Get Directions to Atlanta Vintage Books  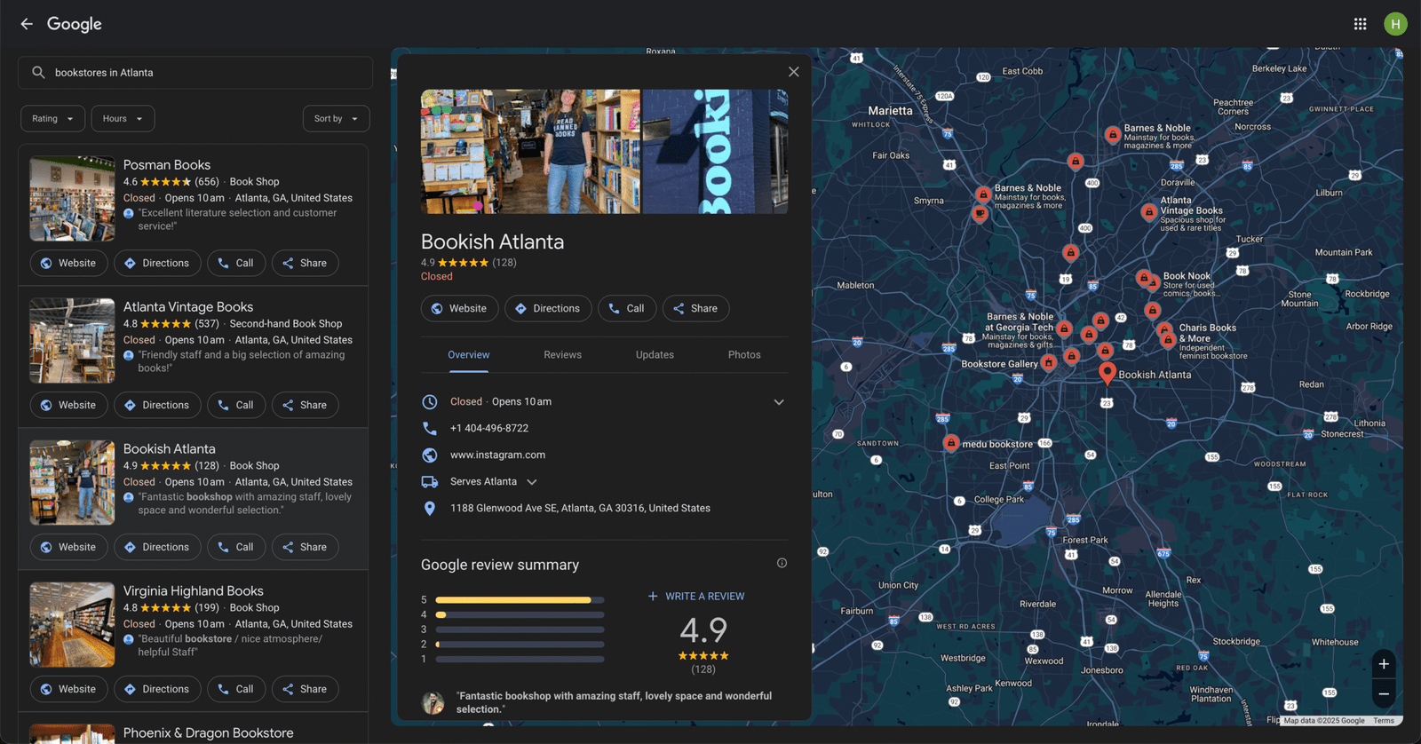[x=157, y=405]
